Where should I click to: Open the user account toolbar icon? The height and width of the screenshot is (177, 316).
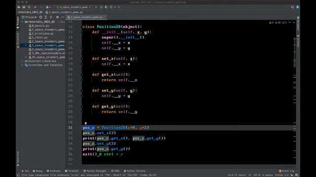pos(48,7)
